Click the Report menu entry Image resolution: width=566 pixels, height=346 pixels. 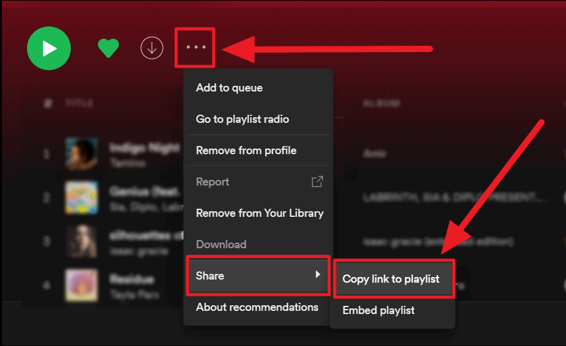pyautogui.click(x=212, y=182)
